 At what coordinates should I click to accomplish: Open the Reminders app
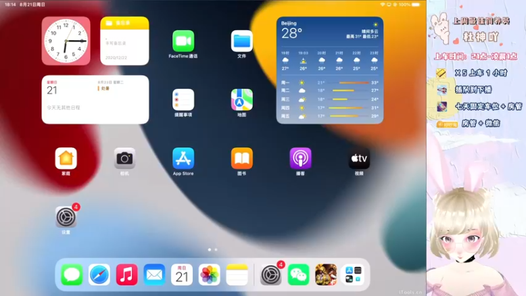[x=183, y=100]
